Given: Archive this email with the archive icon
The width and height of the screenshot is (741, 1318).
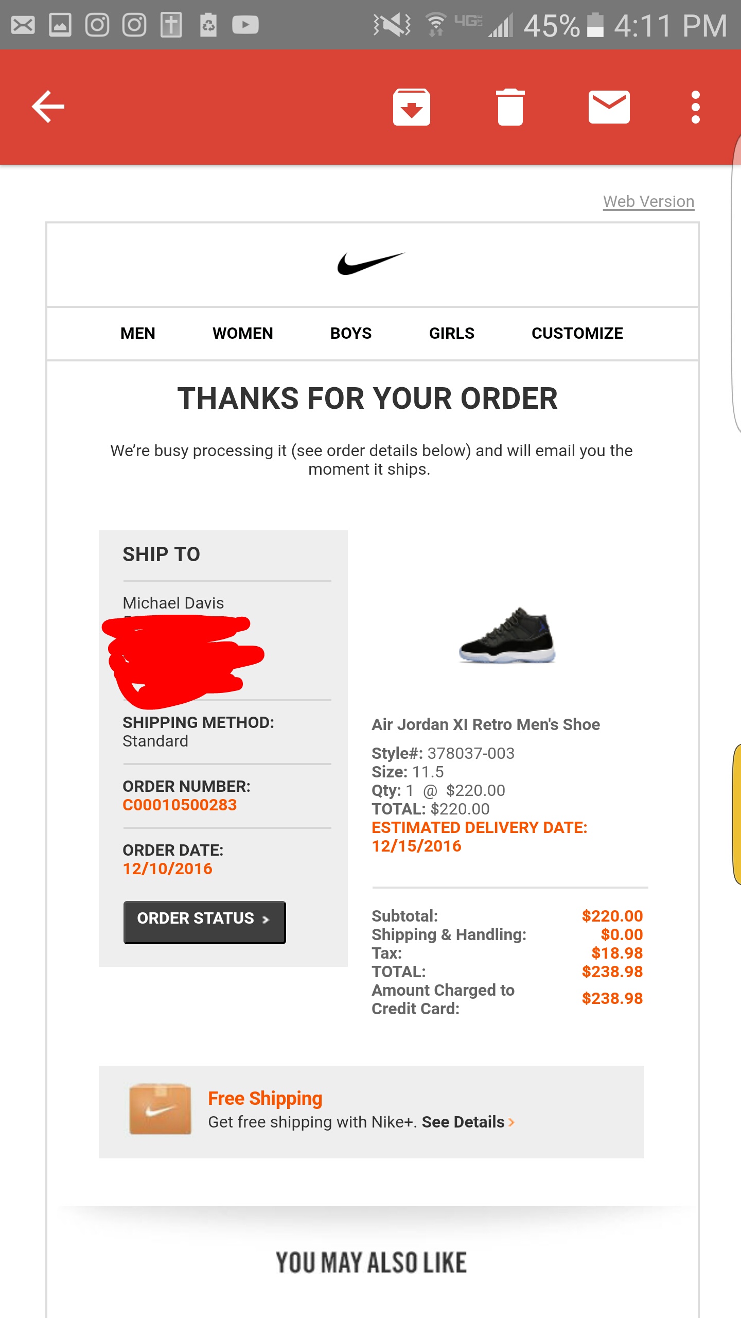Looking at the screenshot, I should click(x=411, y=107).
